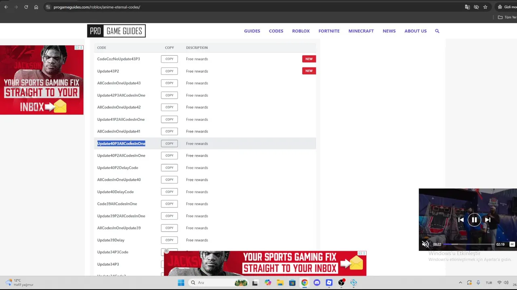This screenshot has width=517, height=290.
Task: Copy the AllCodesInOneUpdate40 code
Action: (x=169, y=180)
